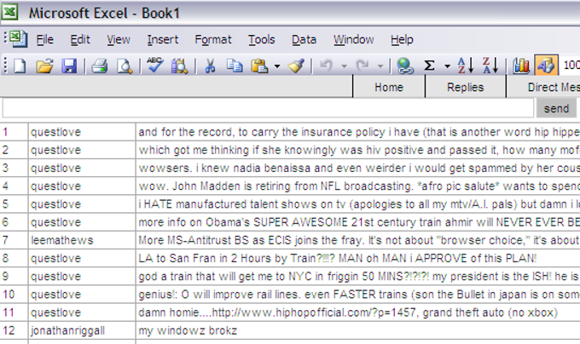Save the workbook with the floppy disk icon

point(69,66)
